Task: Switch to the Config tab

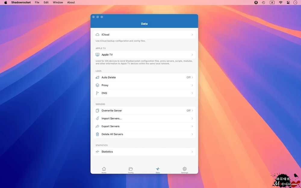Action: 131,170
